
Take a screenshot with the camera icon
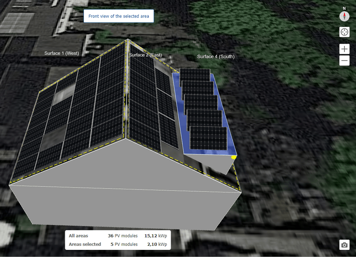pos(344,245)
